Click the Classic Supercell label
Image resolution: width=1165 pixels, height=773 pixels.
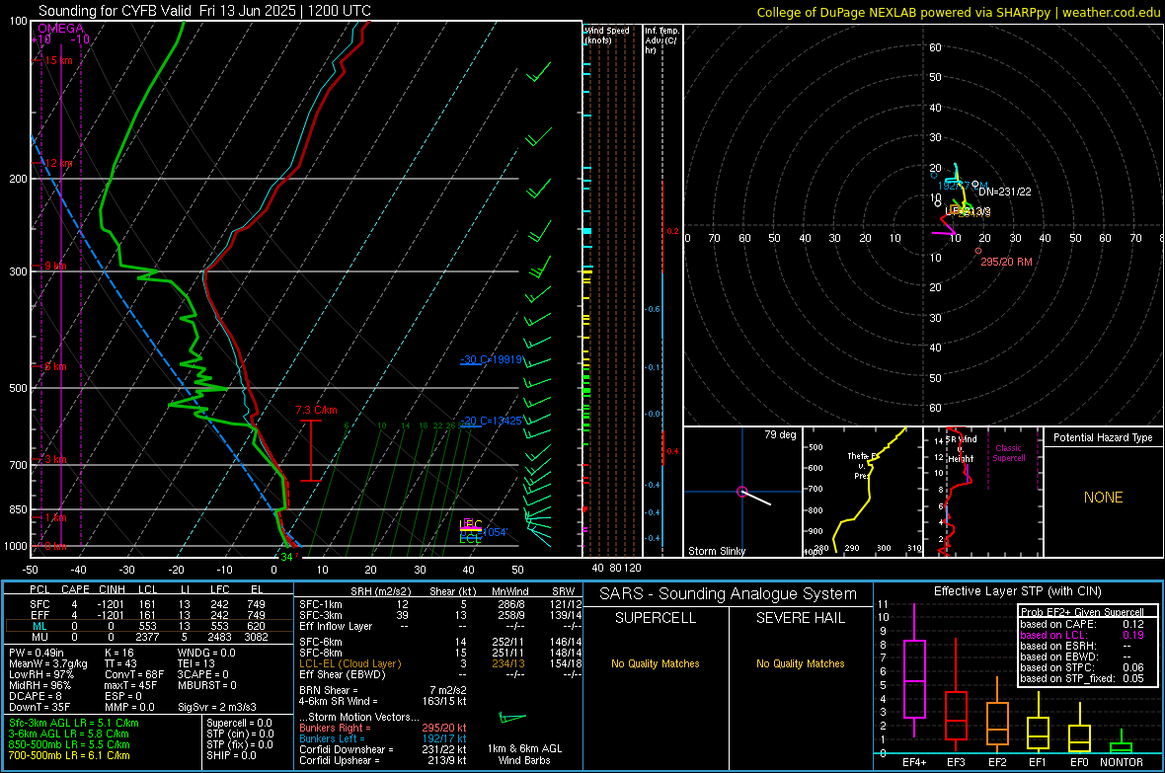[x=1008, y=453]
